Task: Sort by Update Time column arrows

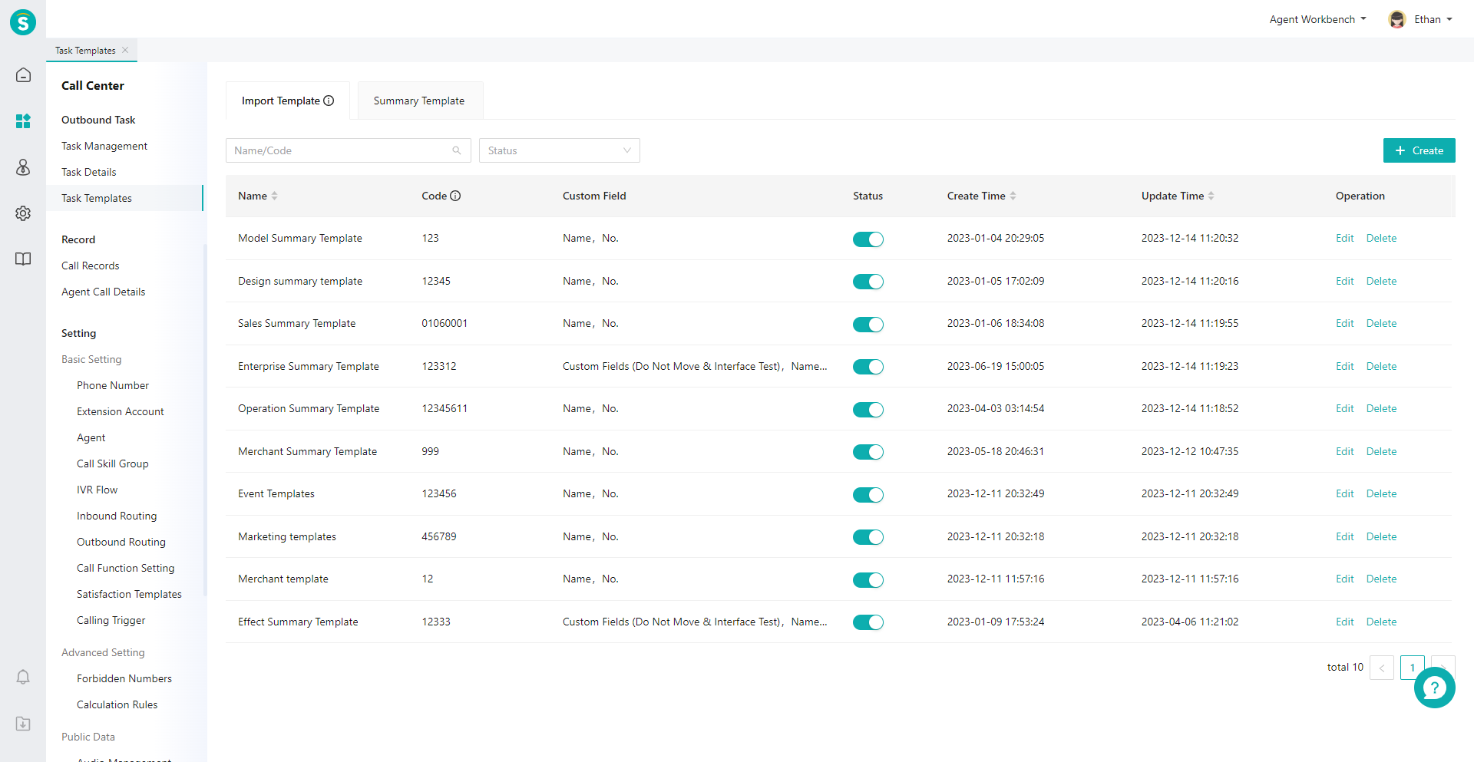Action: [1211, 196]
